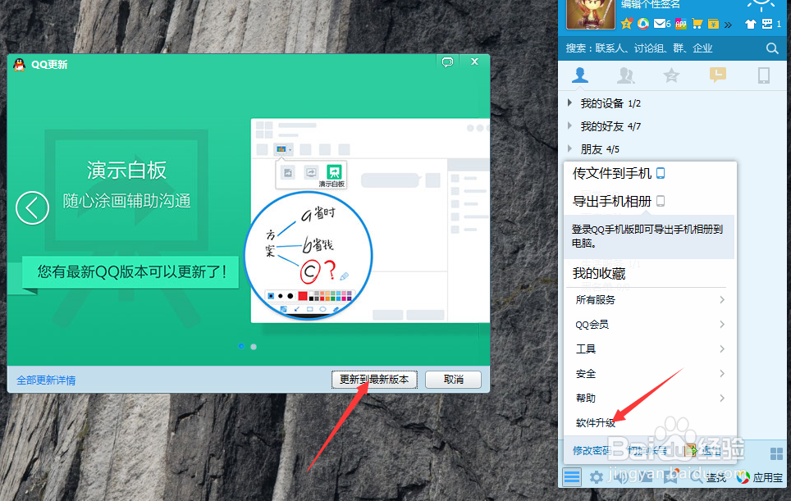Screen dimensions: 791x501
Task: Edit signature via 编辑个性签名
Action: [x=650, y=5]
